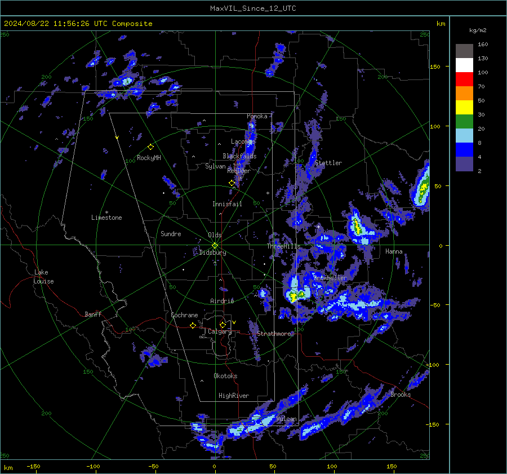Click the 2024/08/22 11:56:26 UTC Composite timestamp

click(x=78, y=24)
